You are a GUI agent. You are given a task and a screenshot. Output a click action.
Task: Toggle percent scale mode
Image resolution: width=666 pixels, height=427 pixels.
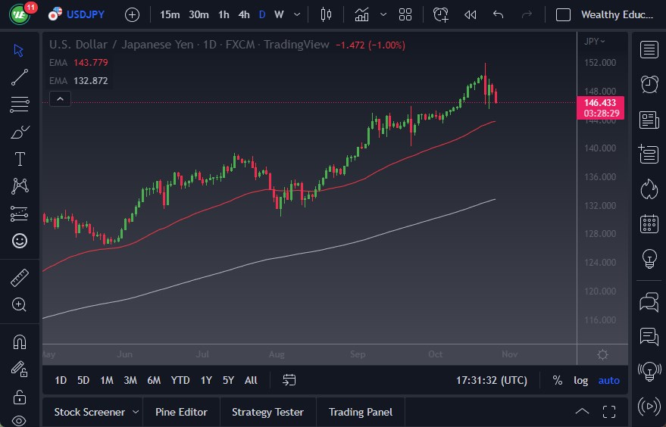558,380
